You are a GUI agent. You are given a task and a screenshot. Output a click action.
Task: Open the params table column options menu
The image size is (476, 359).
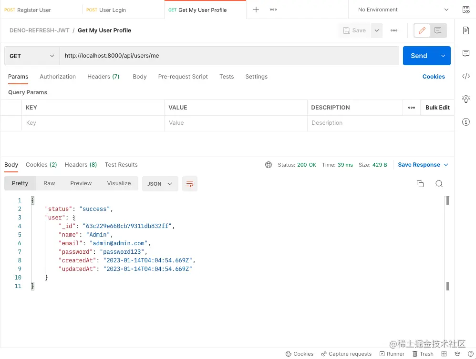[411, 108]
